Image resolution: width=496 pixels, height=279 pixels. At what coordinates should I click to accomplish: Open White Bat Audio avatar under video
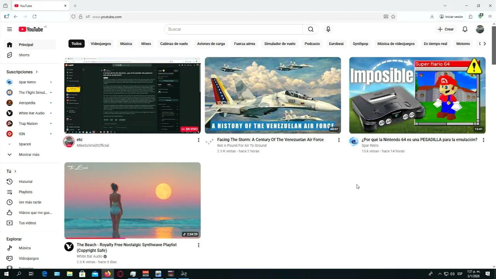point(69,247)
